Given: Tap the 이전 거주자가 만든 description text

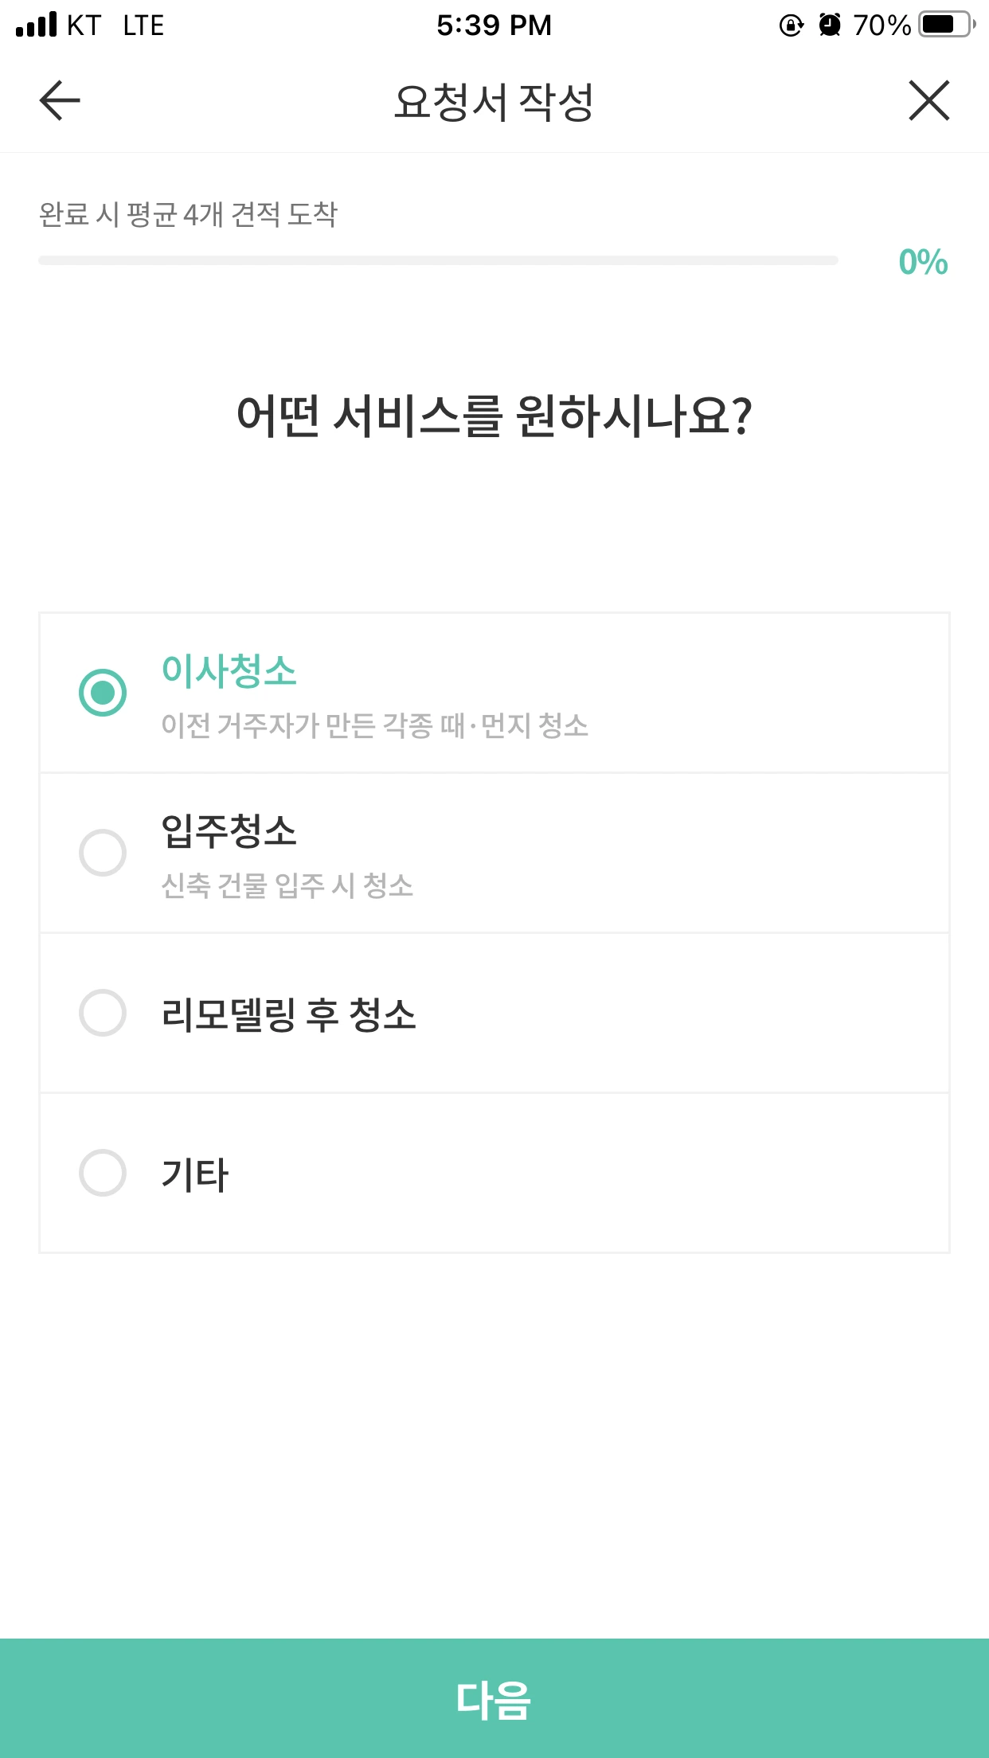Looking at the screenshot, I should [x=374, y=725].
